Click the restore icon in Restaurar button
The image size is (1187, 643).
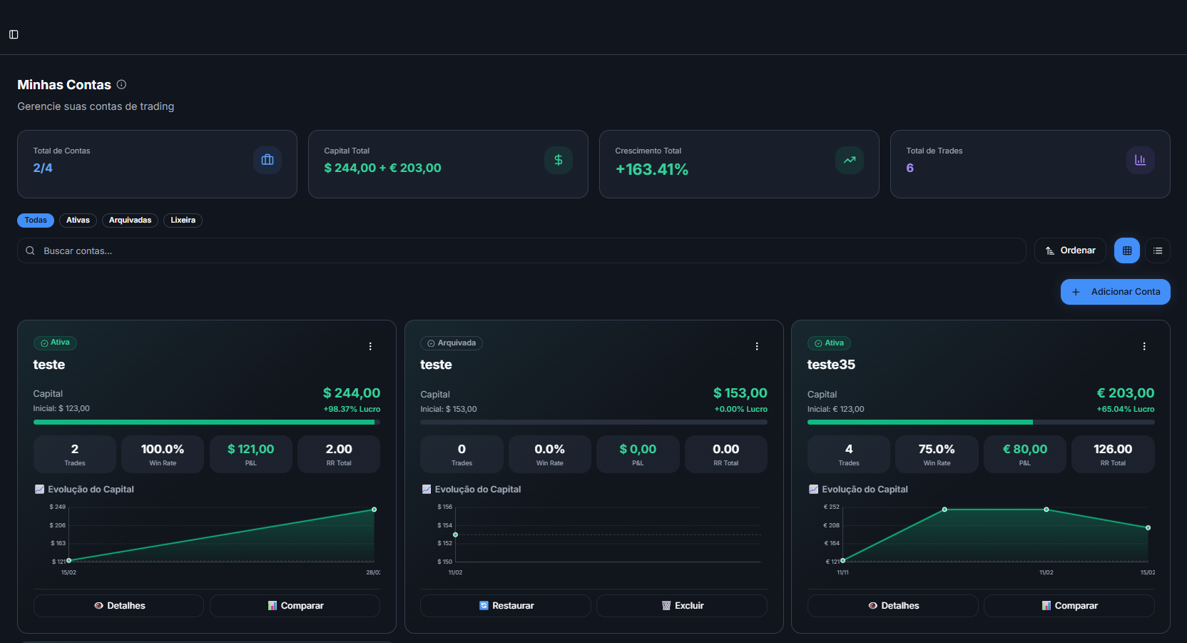point(484,606)
